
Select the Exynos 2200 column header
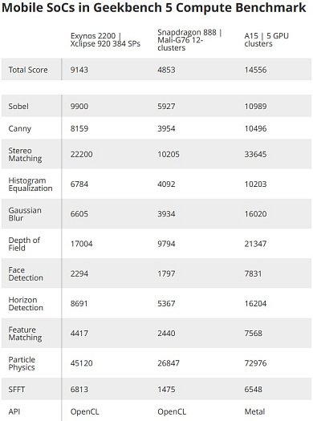coord(105,40)
